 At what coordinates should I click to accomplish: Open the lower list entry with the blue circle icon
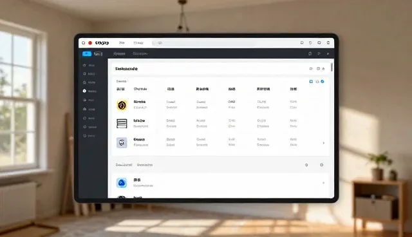220,183
